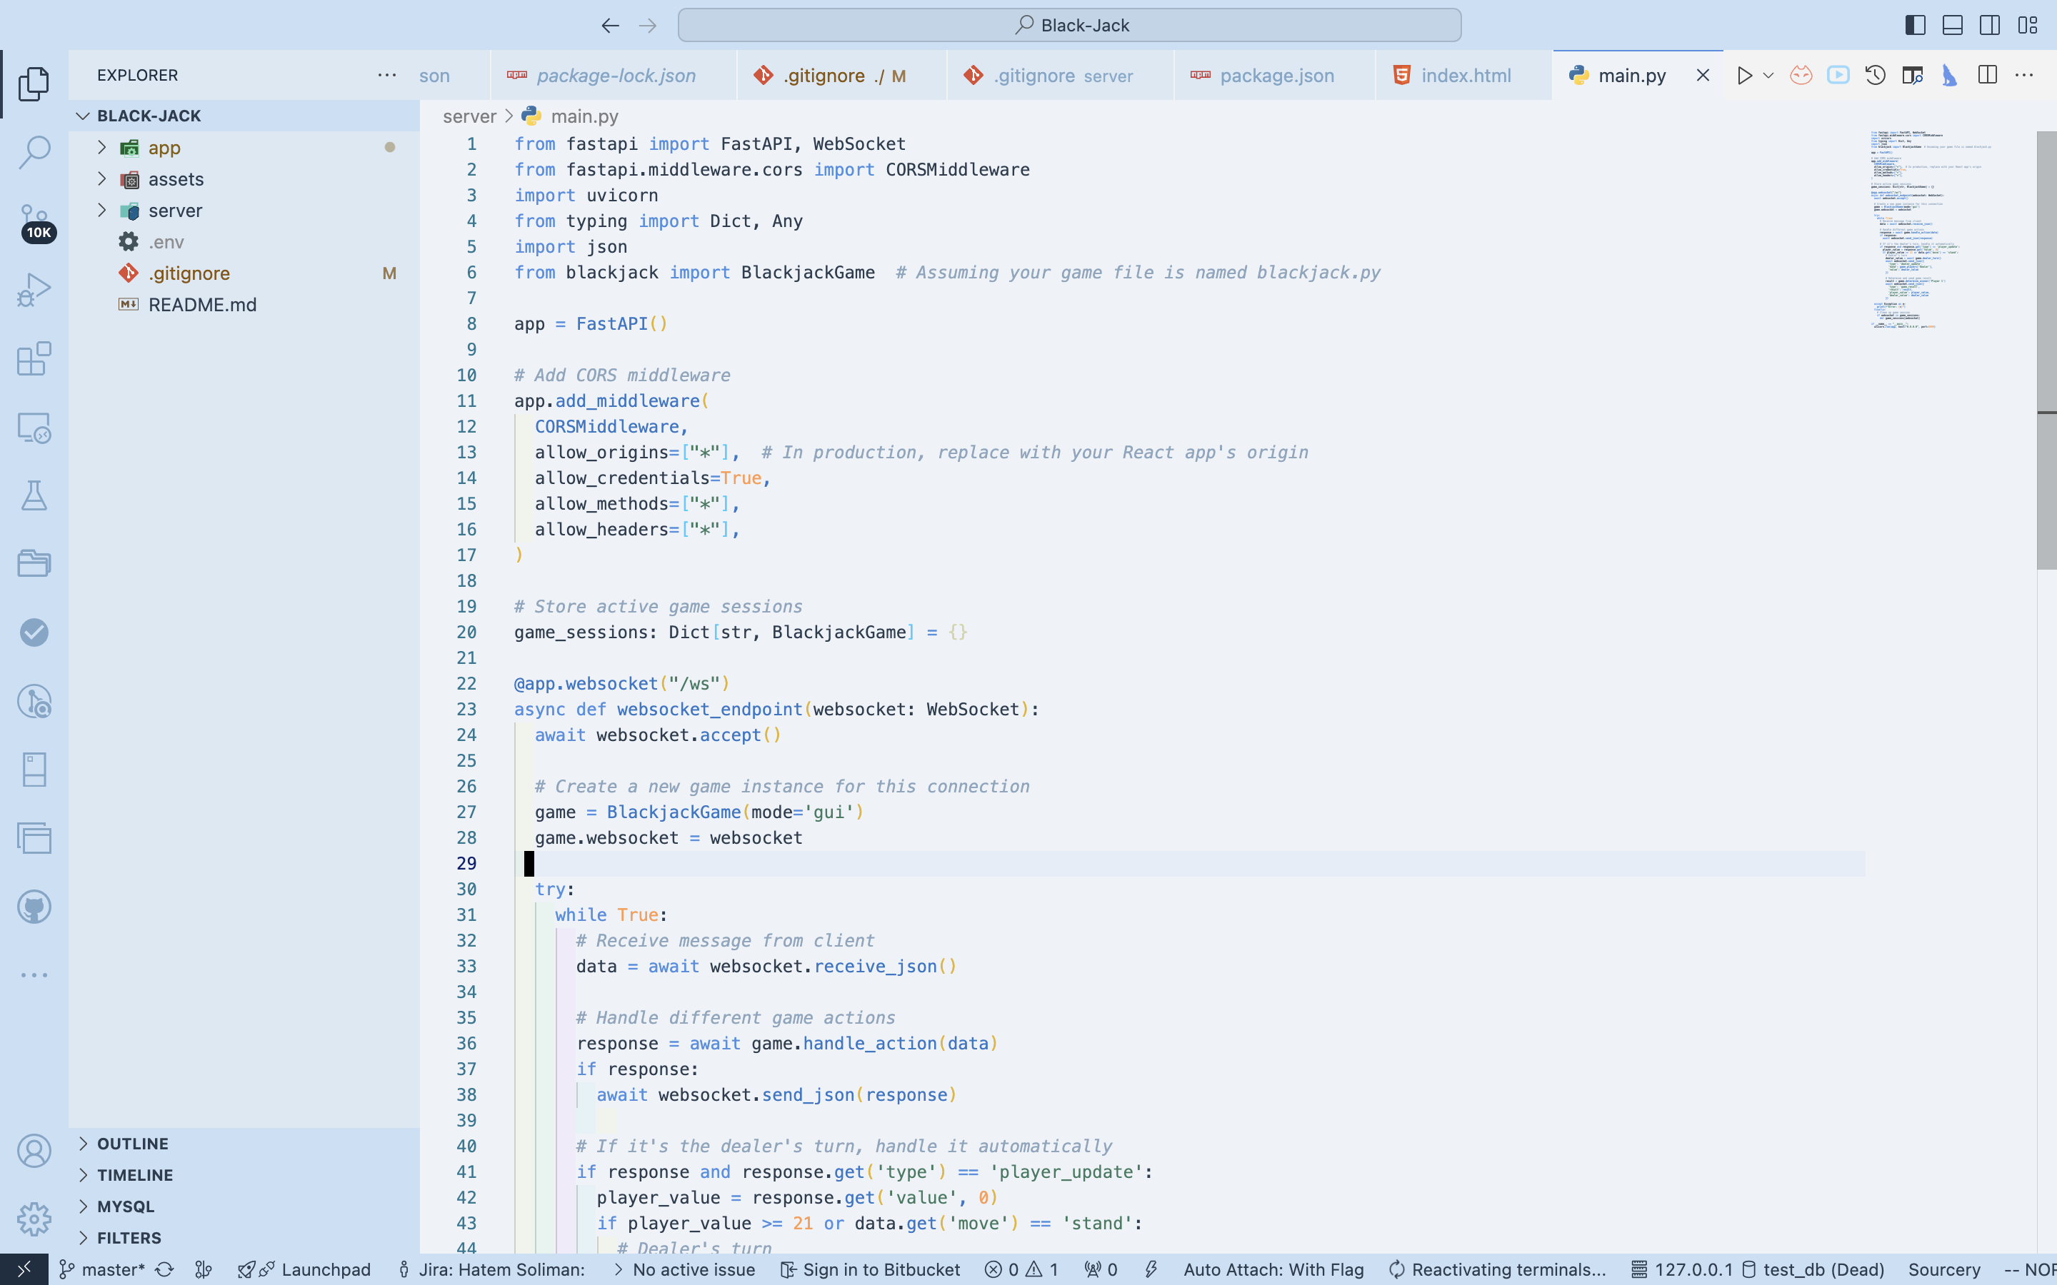Show additional views ellipsis in activity bar
The image size is (2057, 1285).
coord(34,974)
